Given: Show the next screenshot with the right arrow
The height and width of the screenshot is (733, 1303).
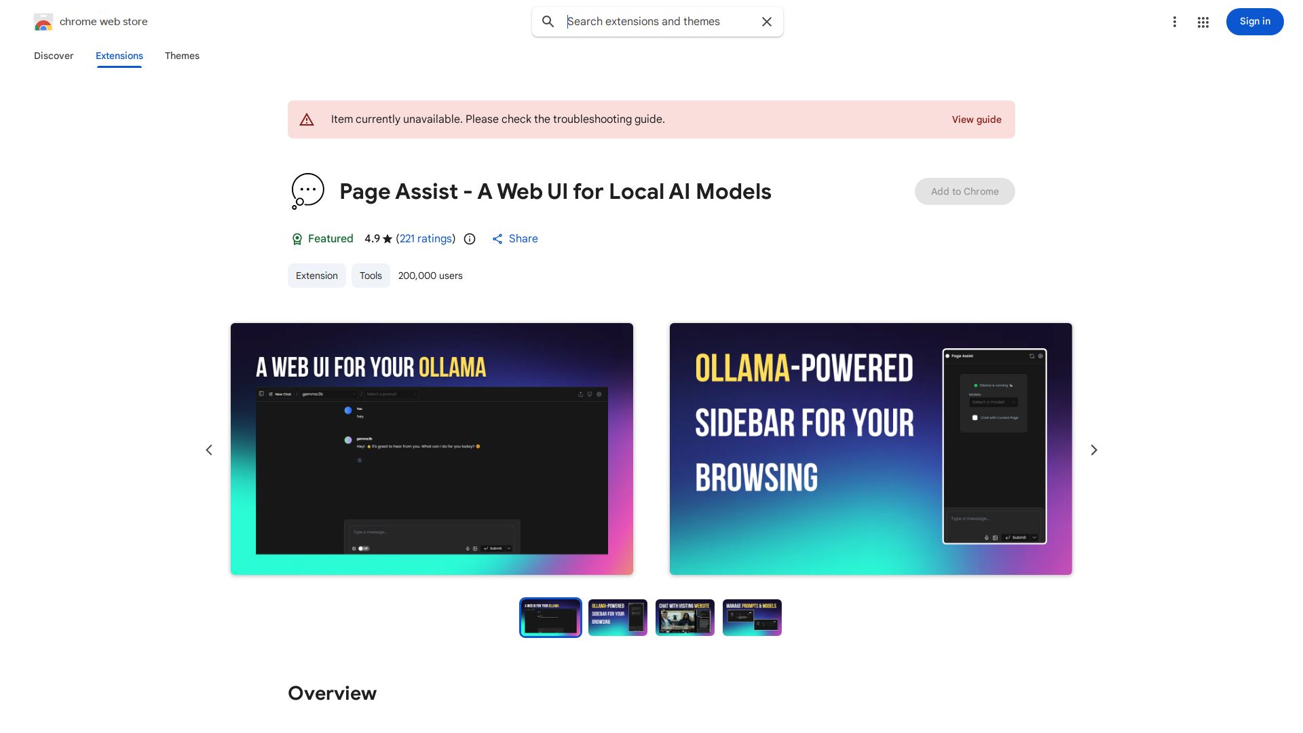Looking at the screenshot, I should [x=1093, y=450].
